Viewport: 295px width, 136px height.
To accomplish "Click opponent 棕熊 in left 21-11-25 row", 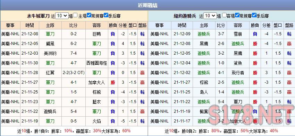I will point(97,92).
